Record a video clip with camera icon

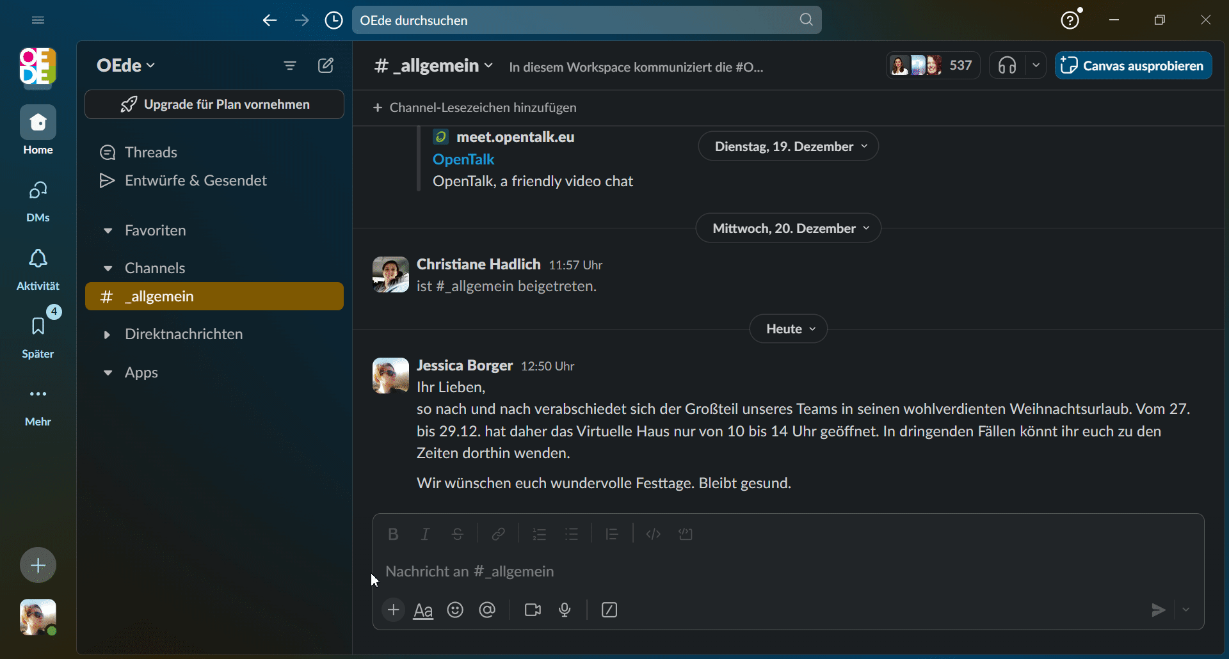(x=533, y=610)
